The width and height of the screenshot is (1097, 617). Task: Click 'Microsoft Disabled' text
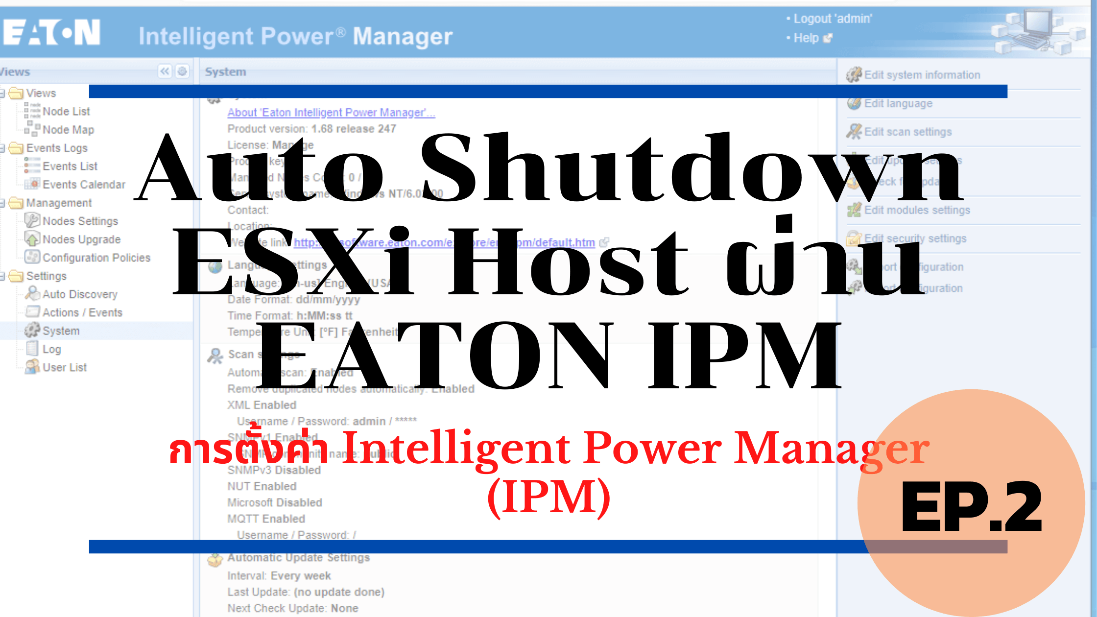[275, 502]
